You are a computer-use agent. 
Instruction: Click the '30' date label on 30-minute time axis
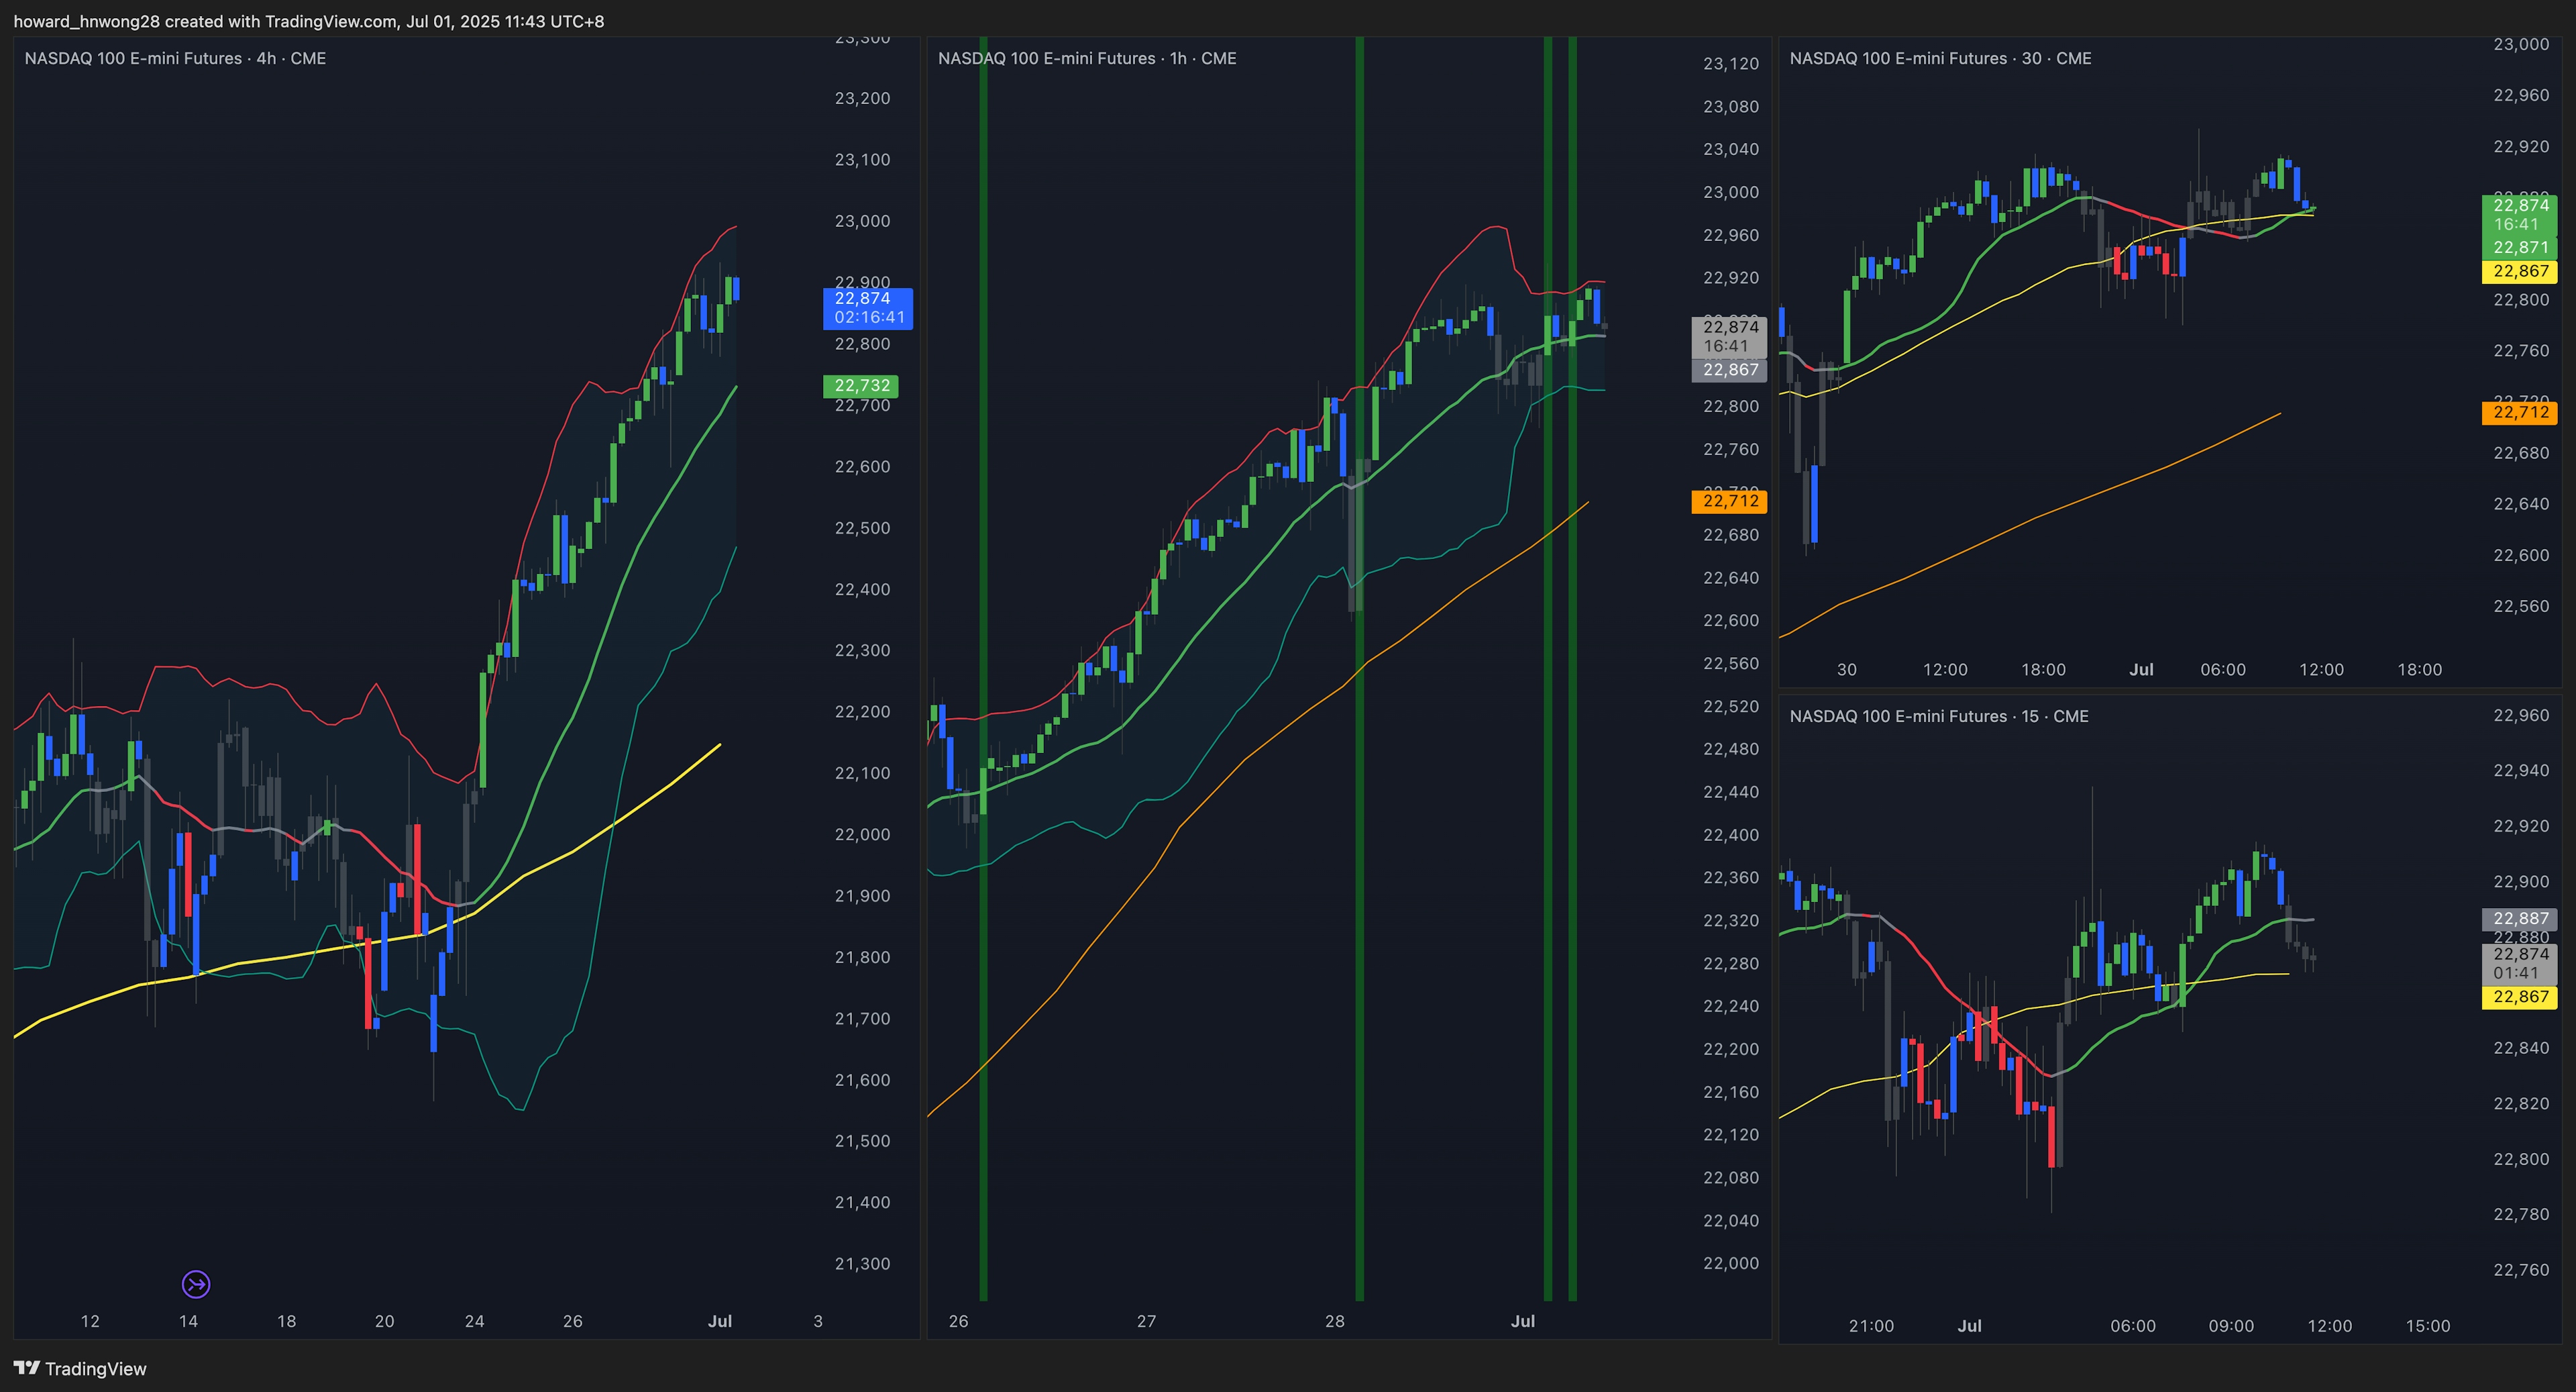coord(1847,669)
